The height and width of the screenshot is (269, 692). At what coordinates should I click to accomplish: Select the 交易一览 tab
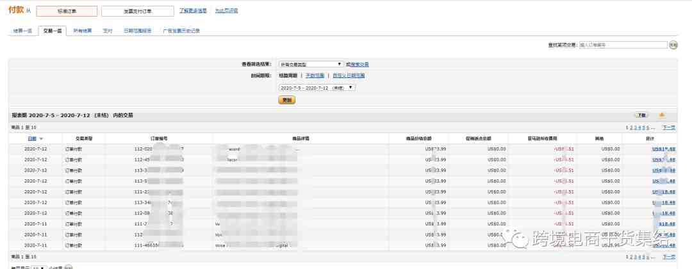53,30
